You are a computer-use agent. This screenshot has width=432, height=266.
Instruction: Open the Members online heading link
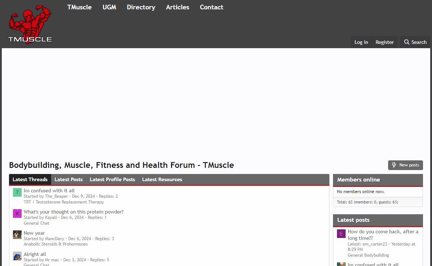(359, 180)
